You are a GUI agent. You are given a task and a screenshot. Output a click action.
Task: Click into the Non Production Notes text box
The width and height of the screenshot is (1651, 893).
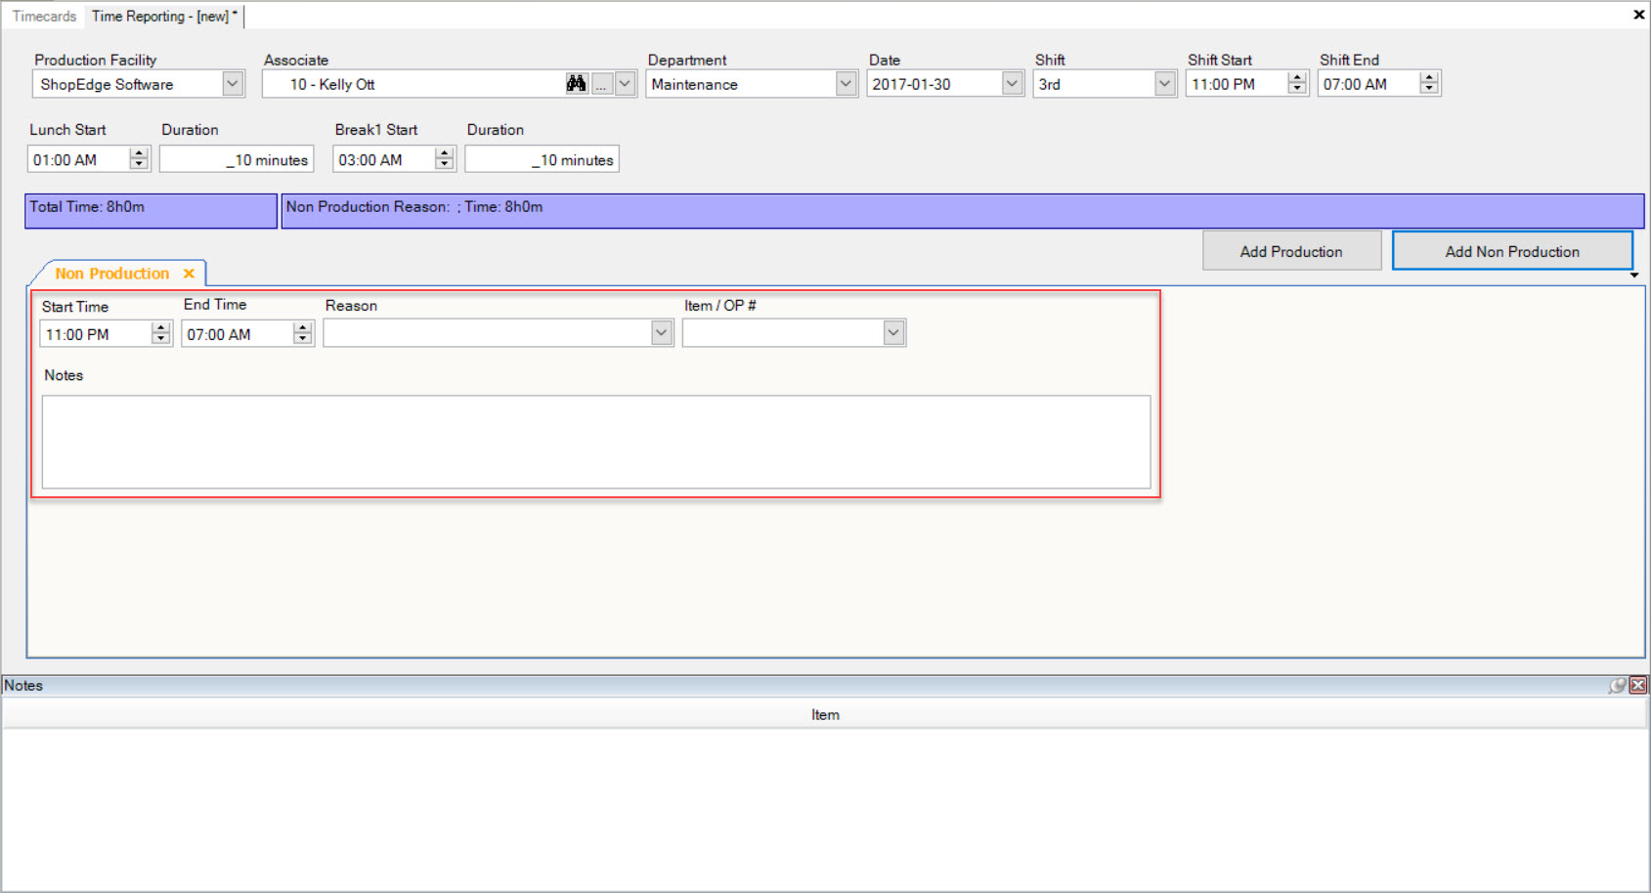(596, 442)
